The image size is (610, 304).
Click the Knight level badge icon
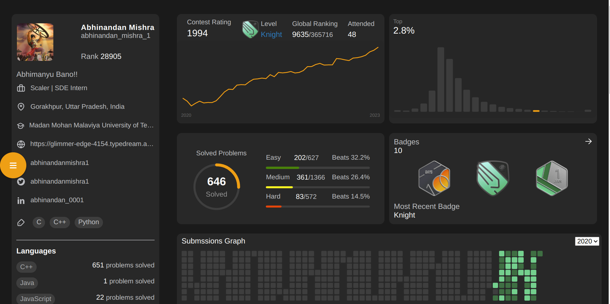click(250, 29)
